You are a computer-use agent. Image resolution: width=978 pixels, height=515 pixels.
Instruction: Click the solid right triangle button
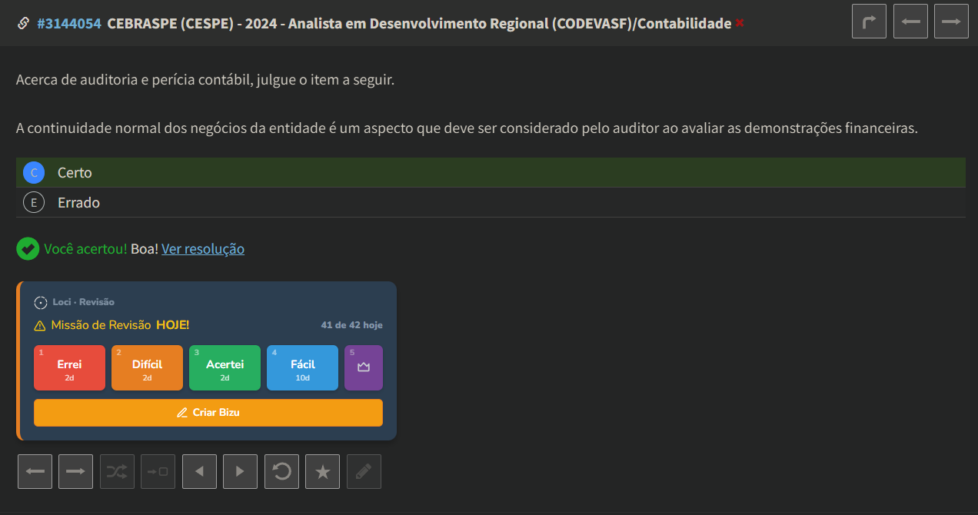point(240,471)
